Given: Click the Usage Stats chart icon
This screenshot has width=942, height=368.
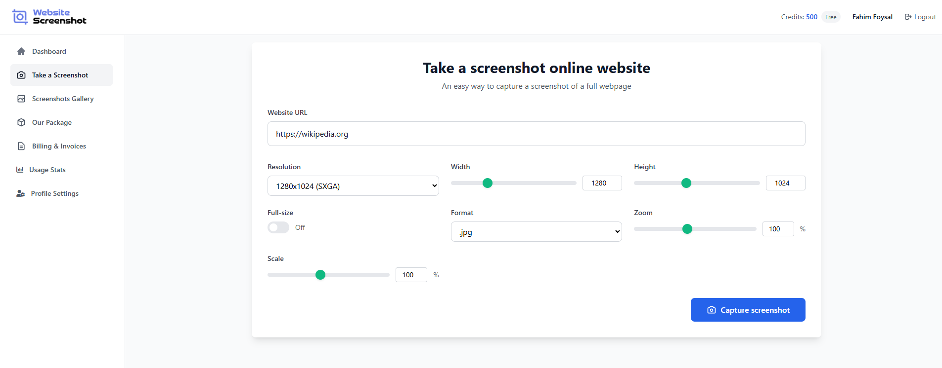Looking at the screenshot, I should (x=20, y=170).
